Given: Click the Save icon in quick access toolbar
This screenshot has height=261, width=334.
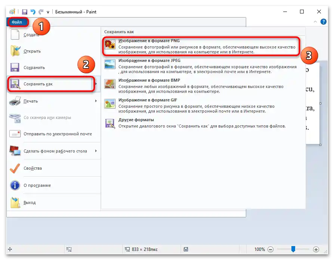Looking at the screenshot, I should 25,12.
